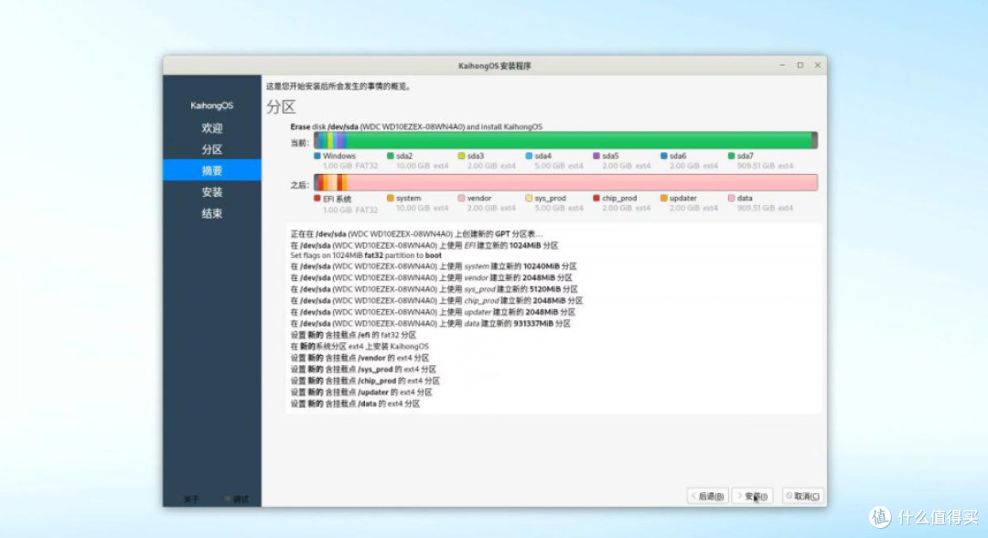Screen dimensions: 988x538
Task: Click the line setting the /efi fat32 mount point
Action: tap(353, 335)
